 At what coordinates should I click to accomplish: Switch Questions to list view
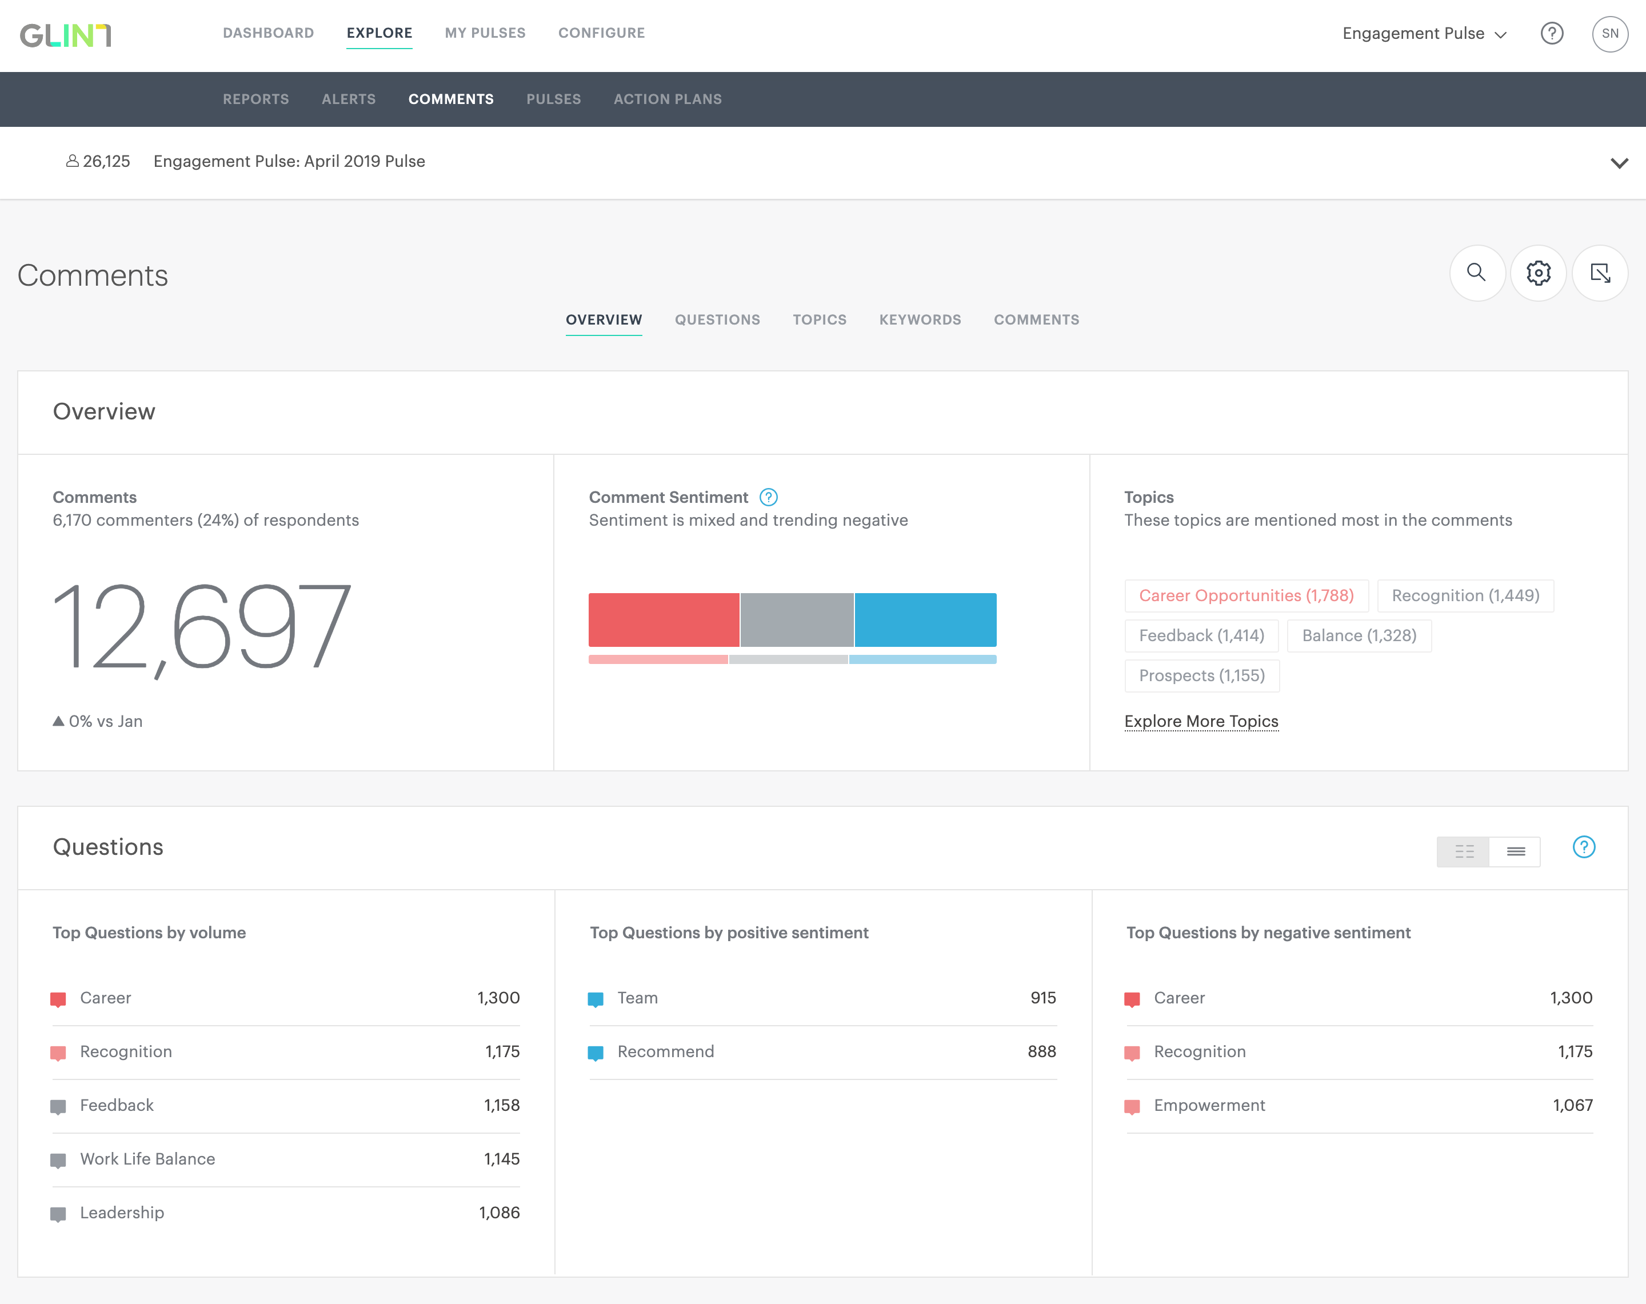point(1516,851)
